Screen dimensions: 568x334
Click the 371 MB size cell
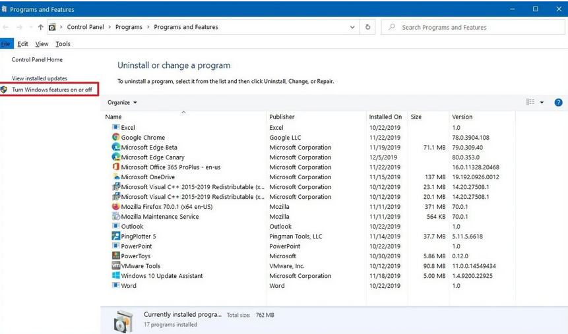coord(435,207)
